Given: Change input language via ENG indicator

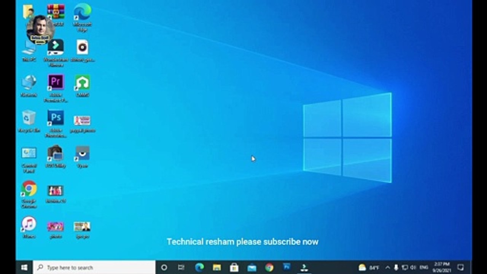Looking at the screenshot, I should coord(423,268).
